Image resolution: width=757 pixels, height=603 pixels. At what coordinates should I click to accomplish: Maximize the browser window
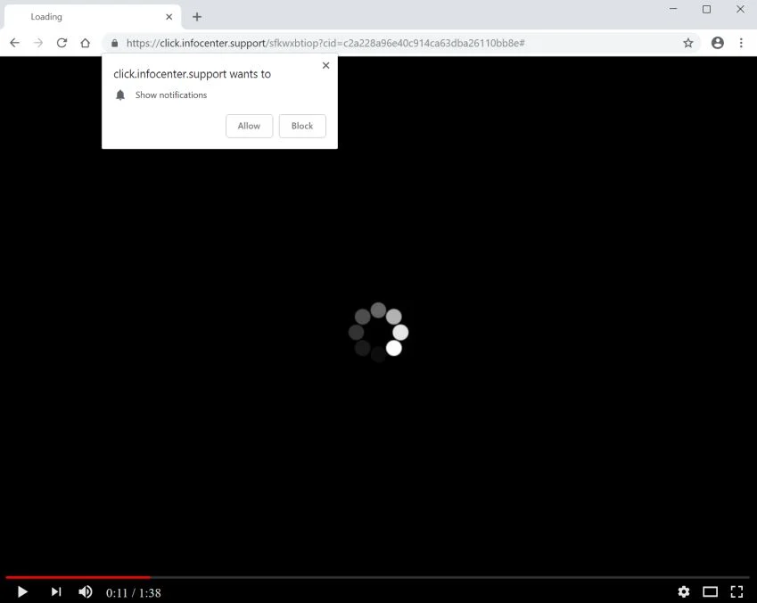[706, 9]
